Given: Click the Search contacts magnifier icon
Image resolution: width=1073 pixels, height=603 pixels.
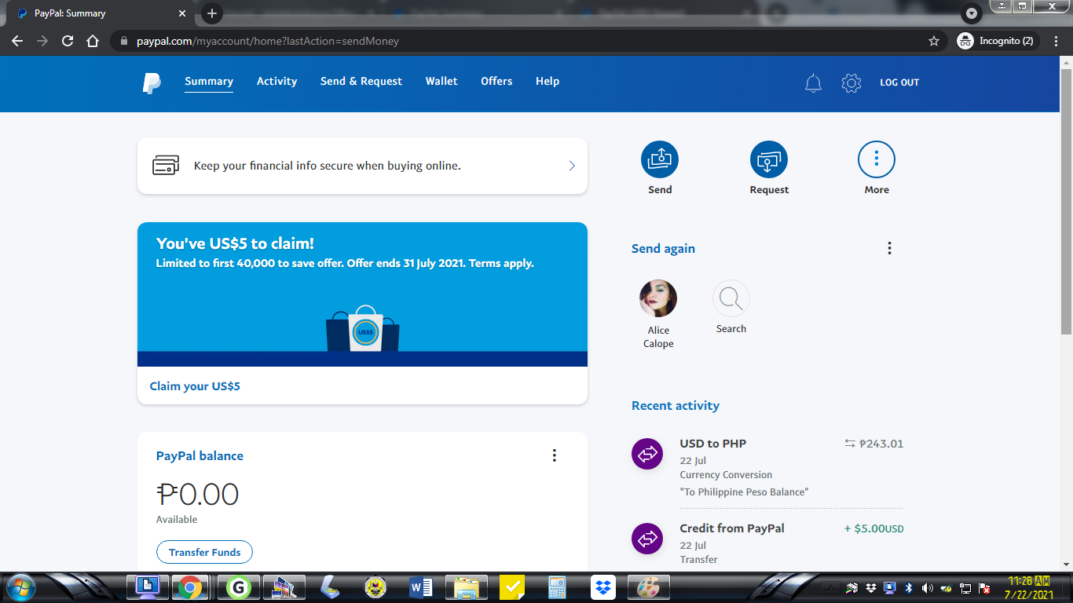Looking at the screenshot, I should click(x=731, y=298).
